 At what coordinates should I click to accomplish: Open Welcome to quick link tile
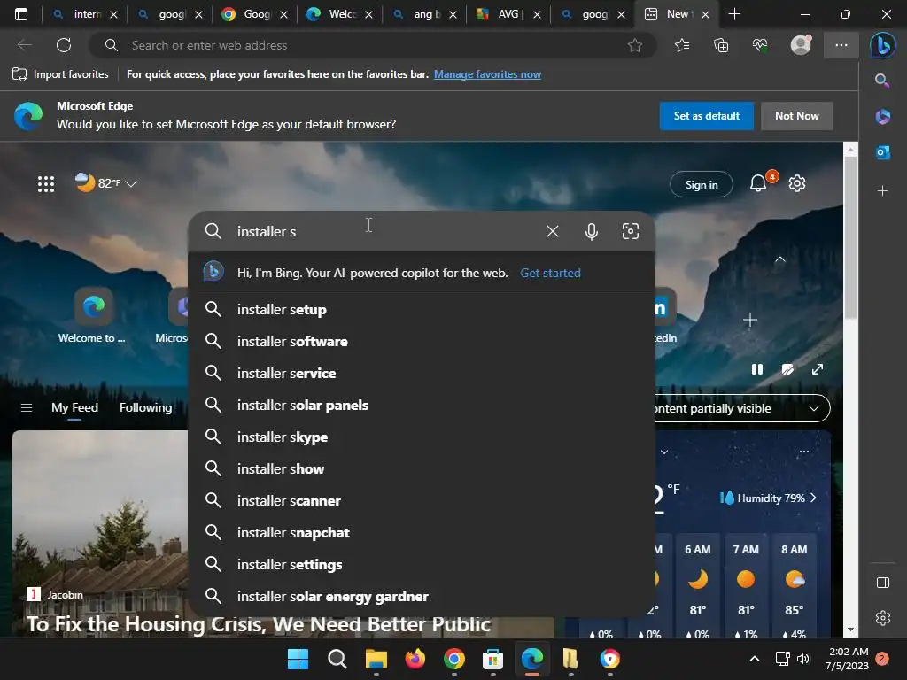pyautogui.click(x=92, y=316)
